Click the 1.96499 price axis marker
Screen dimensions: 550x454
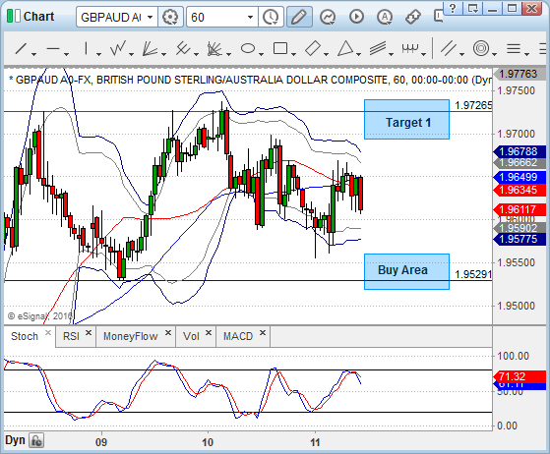click(519, 177)
